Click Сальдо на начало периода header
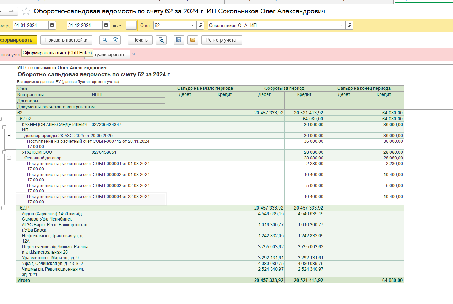 click(x=205, y=88)
